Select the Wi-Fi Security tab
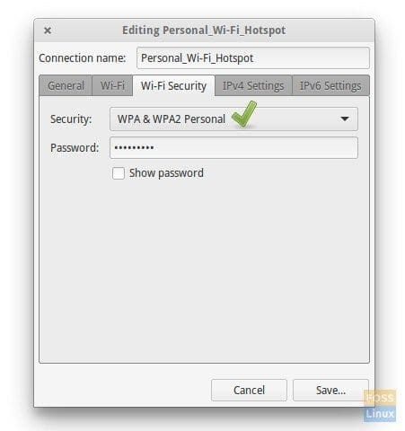Image resolution: width=405 pixels, height=431 pixels. [173, 86]
